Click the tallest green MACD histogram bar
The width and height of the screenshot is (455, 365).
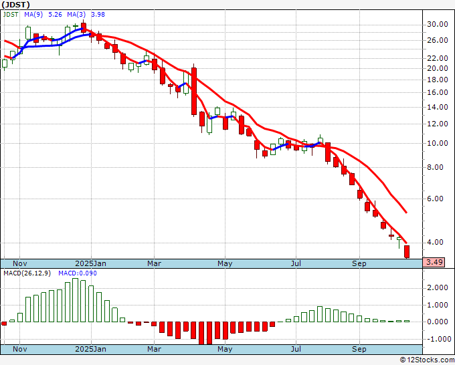pos(75,300)
